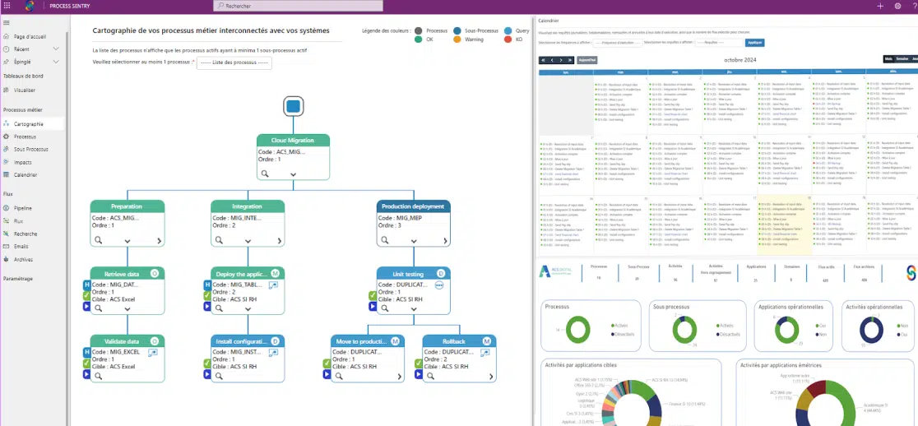Image resolution: width=918 pixels, height=426 pixels.
Task: Click magnifier icon on Cloud Migration node
Action: click(266, 174)
